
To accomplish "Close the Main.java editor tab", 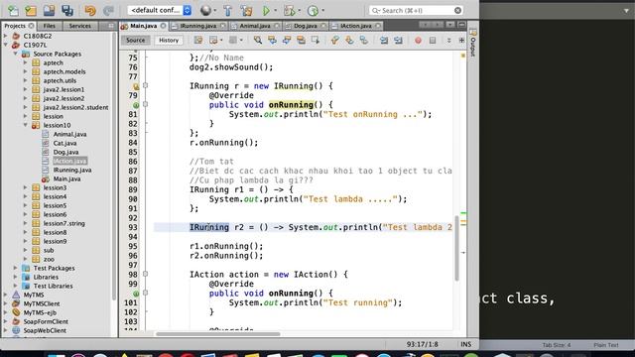I will [163, 26].
